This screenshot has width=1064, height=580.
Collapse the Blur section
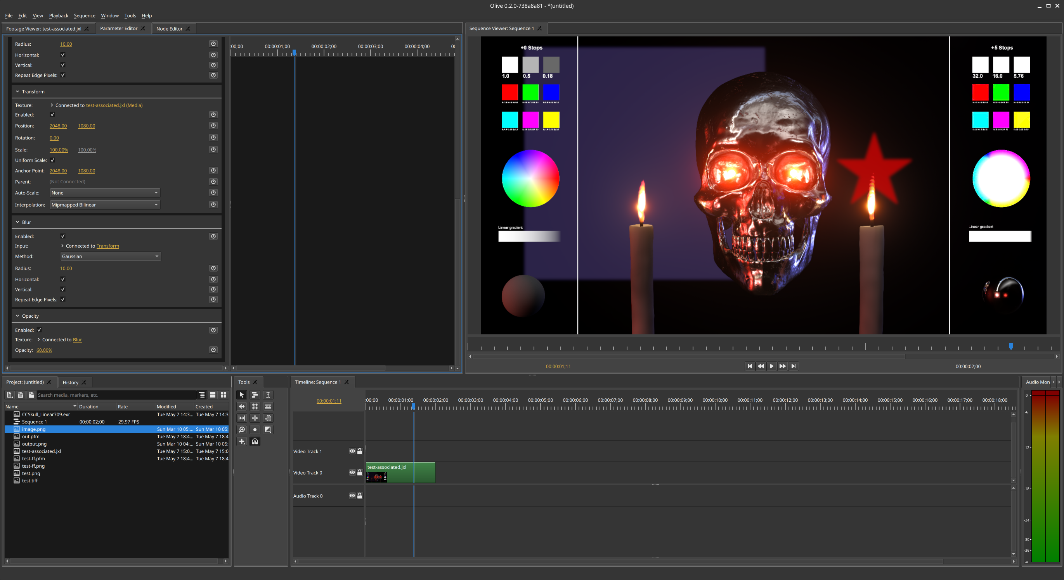point(17,222)
